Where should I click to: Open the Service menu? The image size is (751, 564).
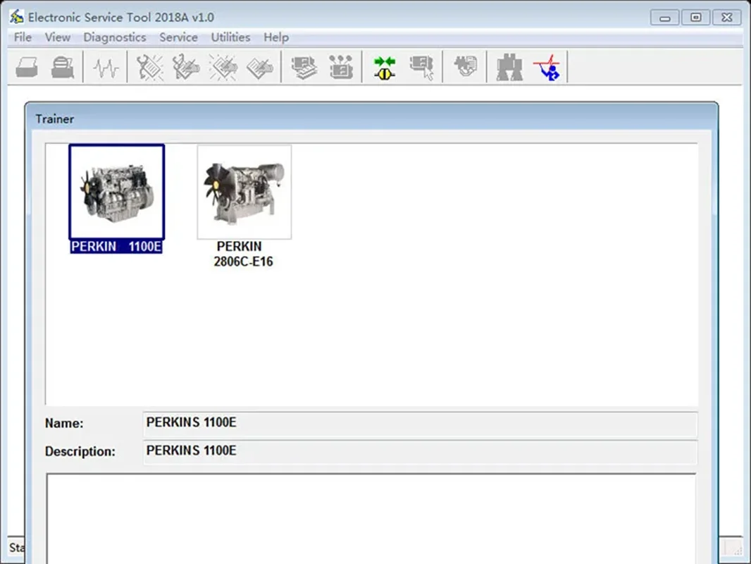(x=178, y=37)
